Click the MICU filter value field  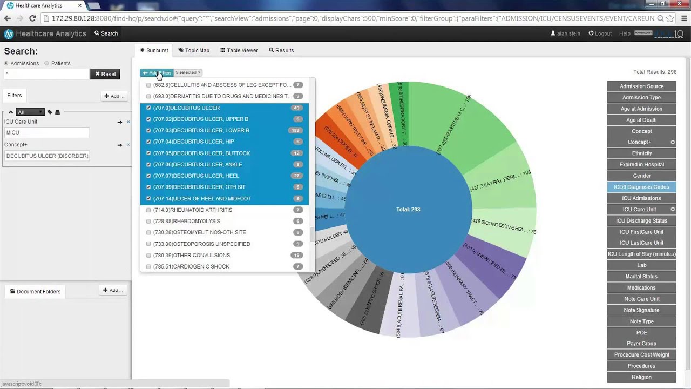pos(47,132)
